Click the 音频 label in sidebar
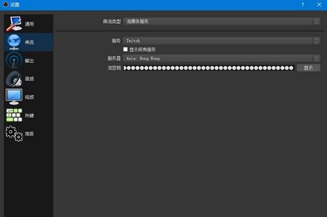327x217 pixels. (29, 79)
